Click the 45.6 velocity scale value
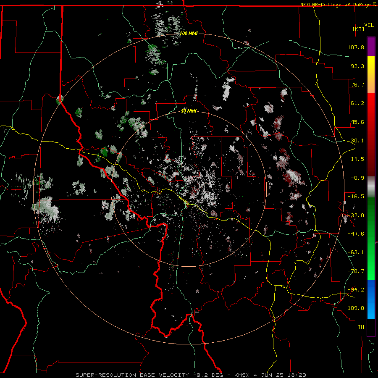 click(357, 122)
